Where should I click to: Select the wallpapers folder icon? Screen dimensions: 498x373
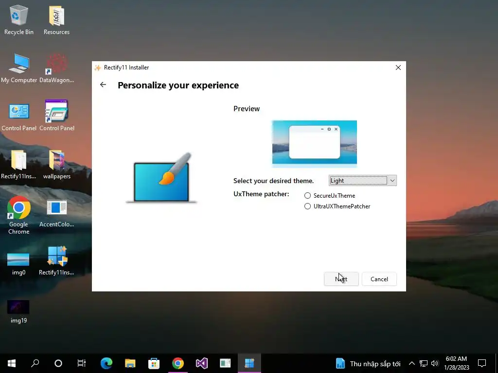coord(56,164)
